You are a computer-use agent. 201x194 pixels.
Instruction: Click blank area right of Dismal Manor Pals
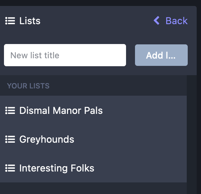coord(146,111)
